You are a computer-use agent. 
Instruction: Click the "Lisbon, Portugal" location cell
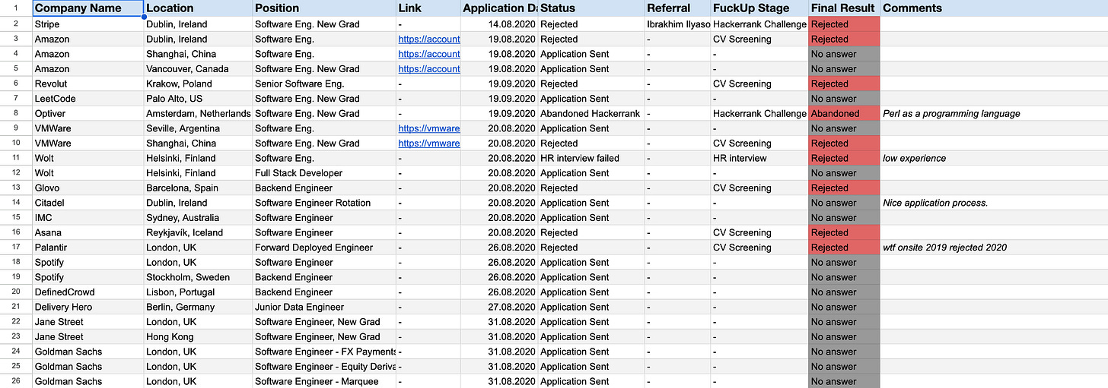click(198, 292)
